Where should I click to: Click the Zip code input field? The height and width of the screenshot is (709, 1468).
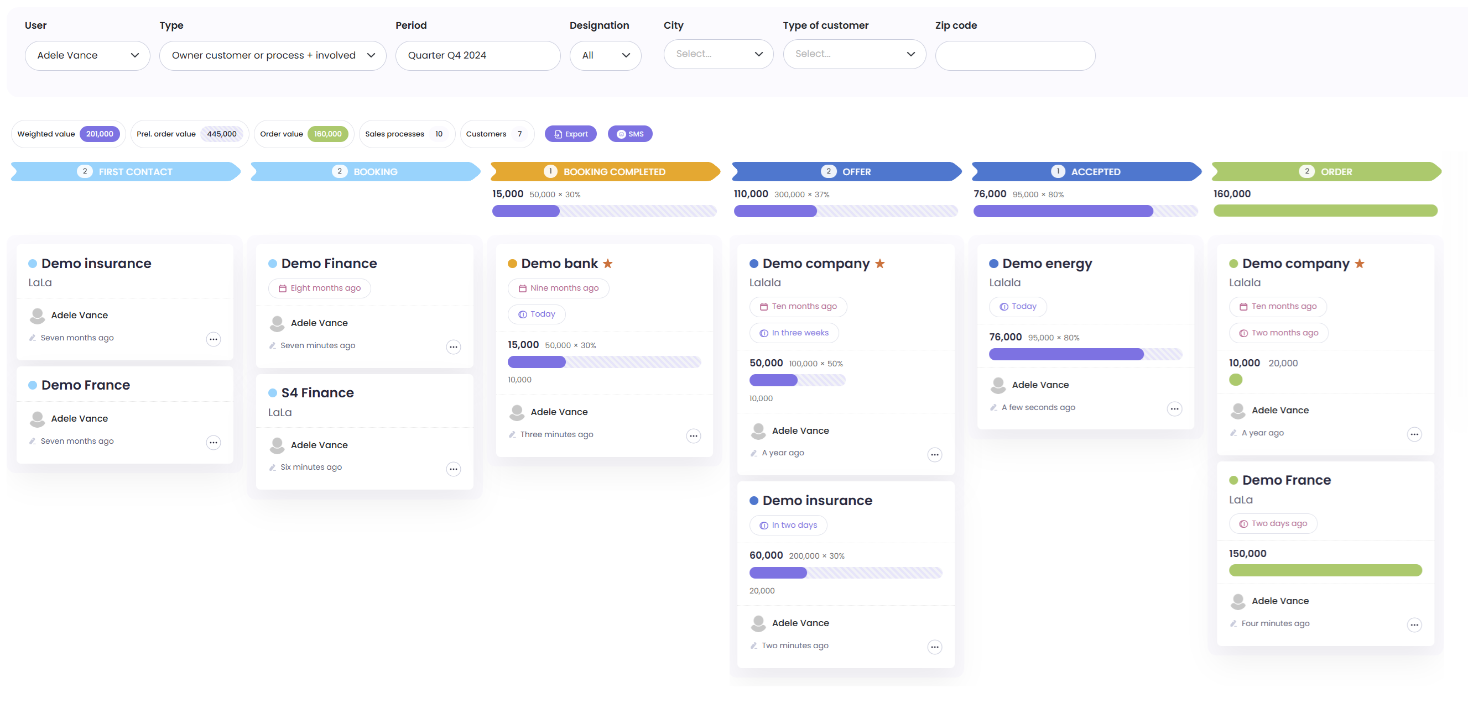click(x=1014, y=55)
